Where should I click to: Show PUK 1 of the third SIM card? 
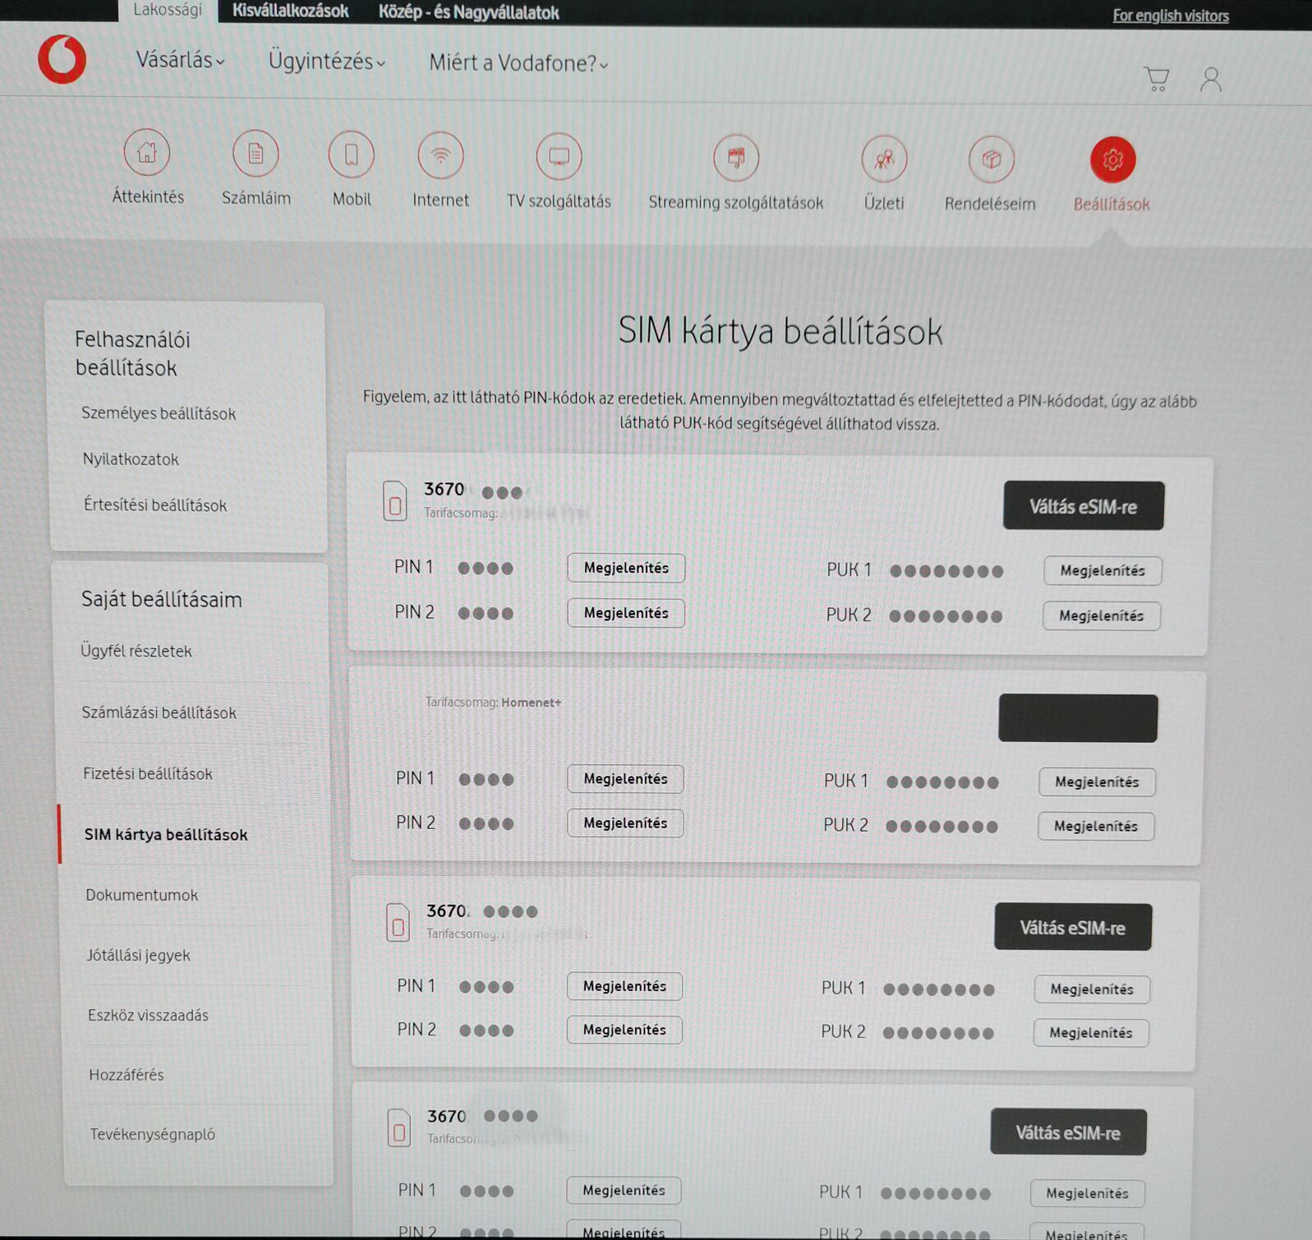(1092, 989)
